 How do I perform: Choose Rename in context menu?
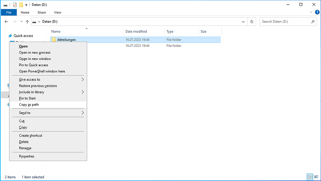click(48, 148)
